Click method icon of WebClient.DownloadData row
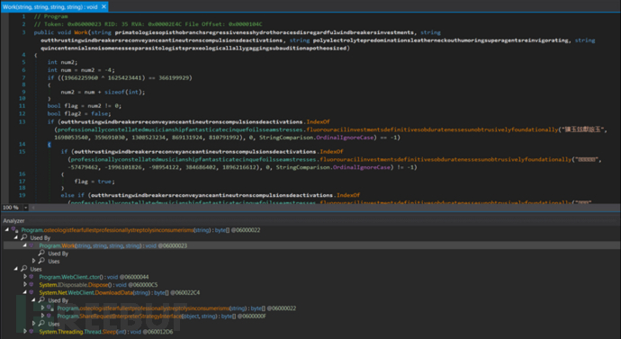The width and height of the screenshot is (621, 339). [32, 292]
